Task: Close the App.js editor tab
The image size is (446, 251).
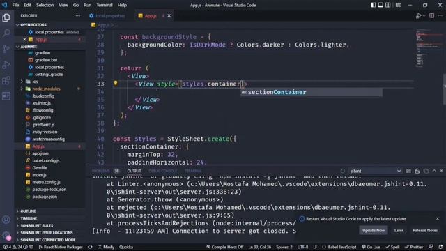Action: click(x=169, y=16)
